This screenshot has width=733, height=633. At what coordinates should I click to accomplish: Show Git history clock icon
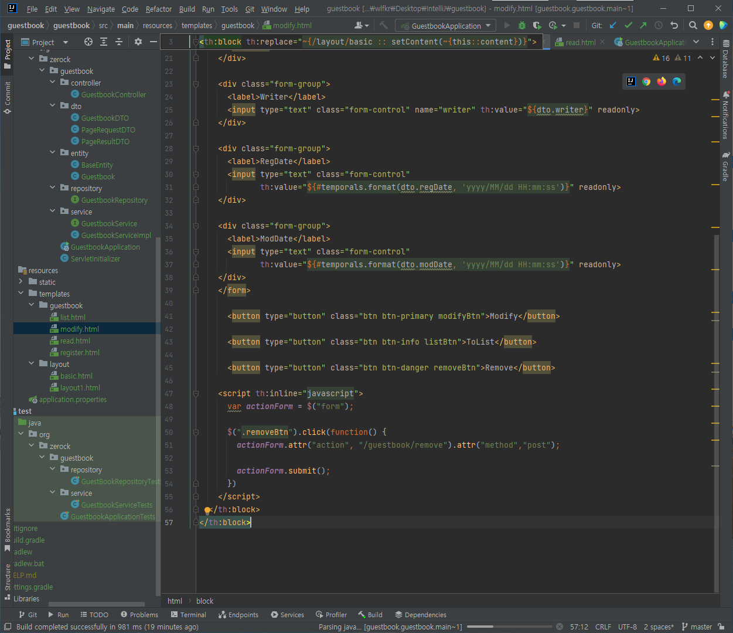point(659,25)
